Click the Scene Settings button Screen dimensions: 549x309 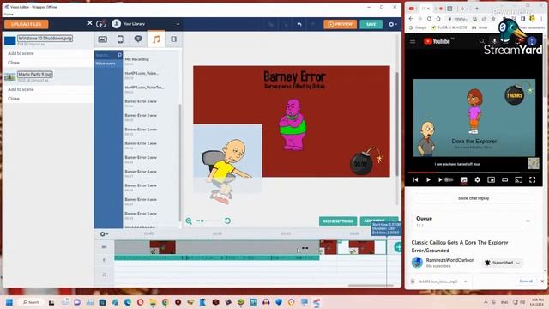338,221
